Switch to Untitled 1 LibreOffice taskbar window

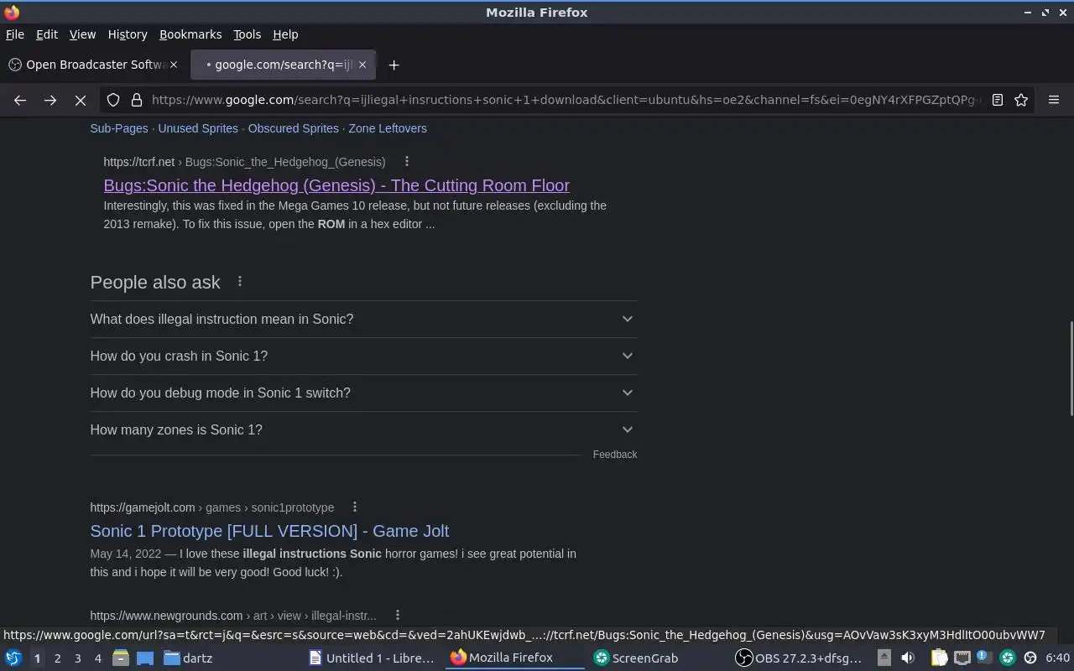[373, 658]
